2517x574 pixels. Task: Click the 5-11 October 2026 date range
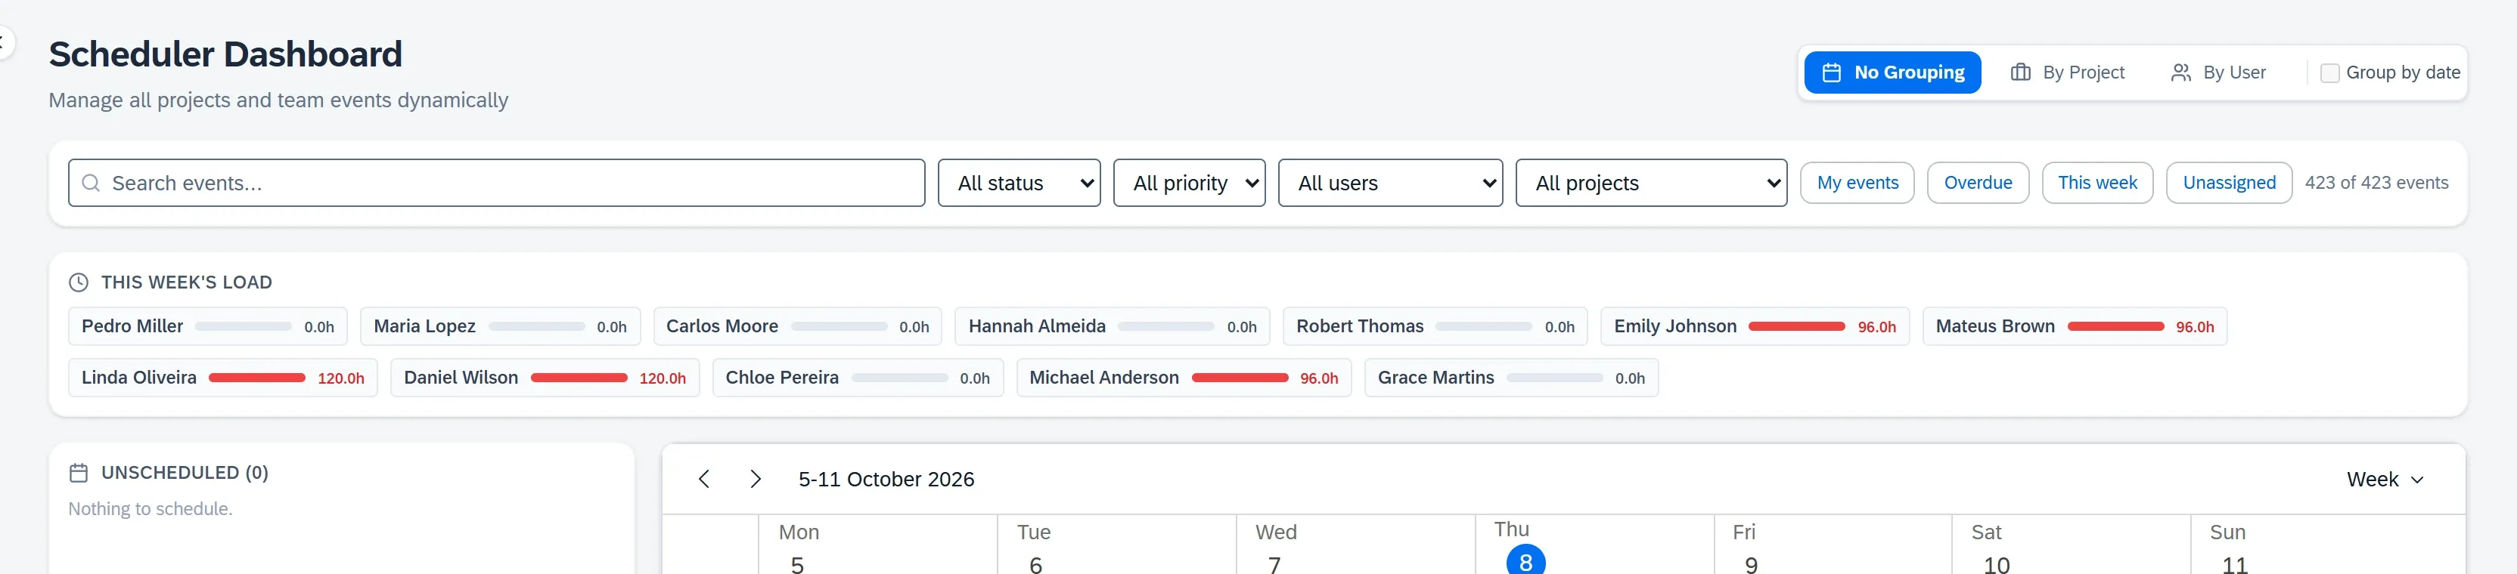[886, 480]
